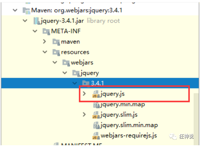The image size is (201, 148).
Task: Expand the maven folder
Action: pyautogui.click(x=45, y=41)
